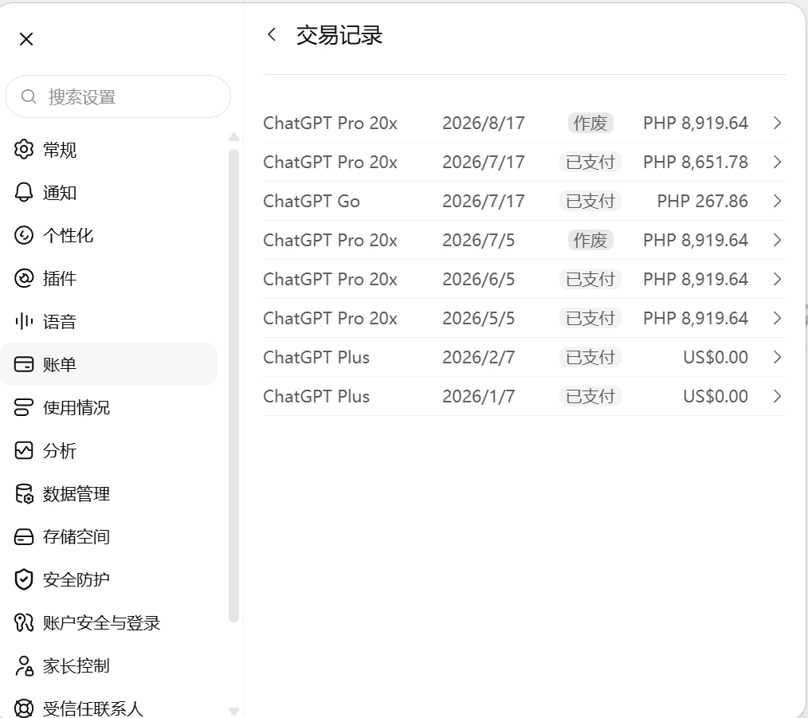Go to 存储空间 settings
This screenshot has width=808, height=718.
[108, 536]
